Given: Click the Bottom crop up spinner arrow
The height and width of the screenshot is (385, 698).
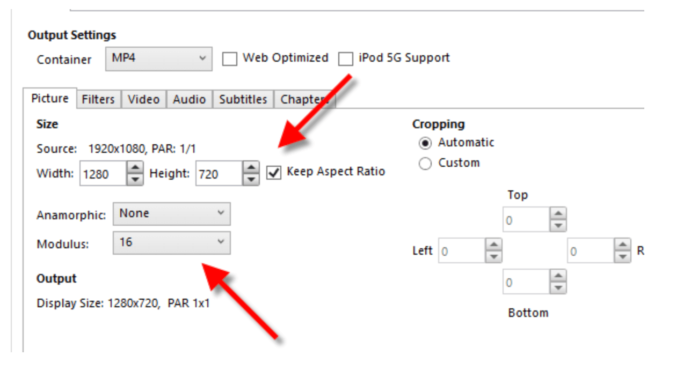Looking at the screenshot, I should [558, 276].
